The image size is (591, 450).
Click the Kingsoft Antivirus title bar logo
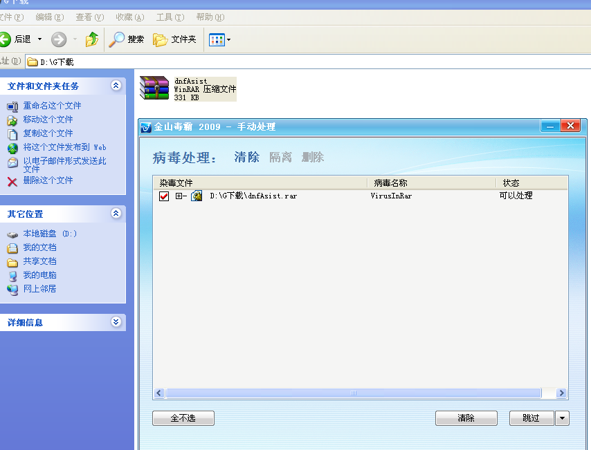click(145, 128)
